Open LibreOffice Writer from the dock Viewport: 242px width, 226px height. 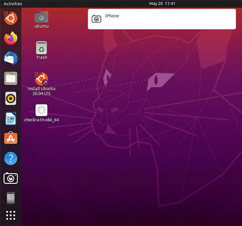(11, 119)
